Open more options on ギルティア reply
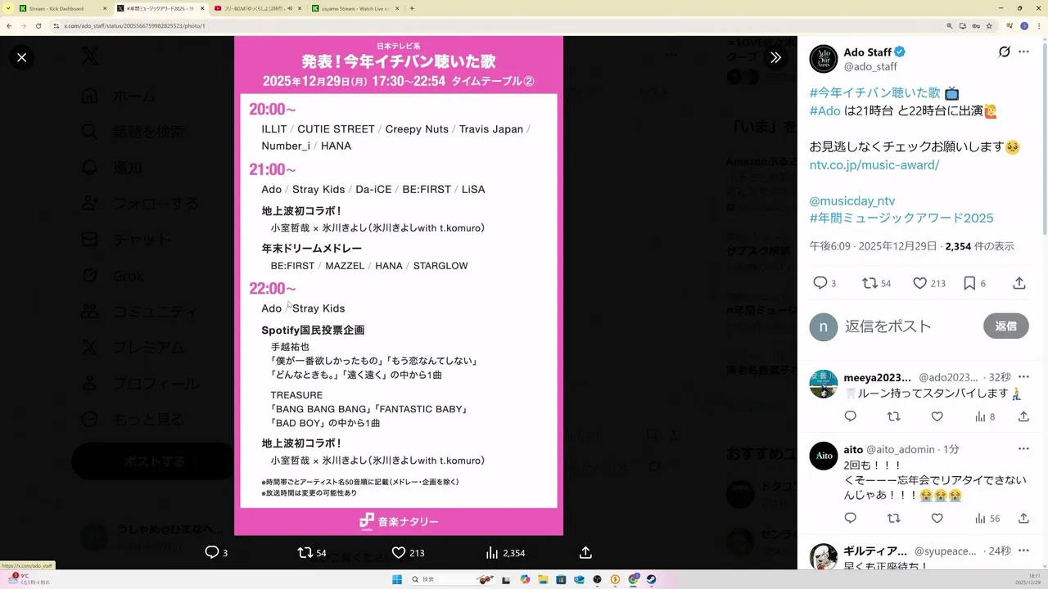The width and height of the screenshot is (1048, 589). [1023, 551]
